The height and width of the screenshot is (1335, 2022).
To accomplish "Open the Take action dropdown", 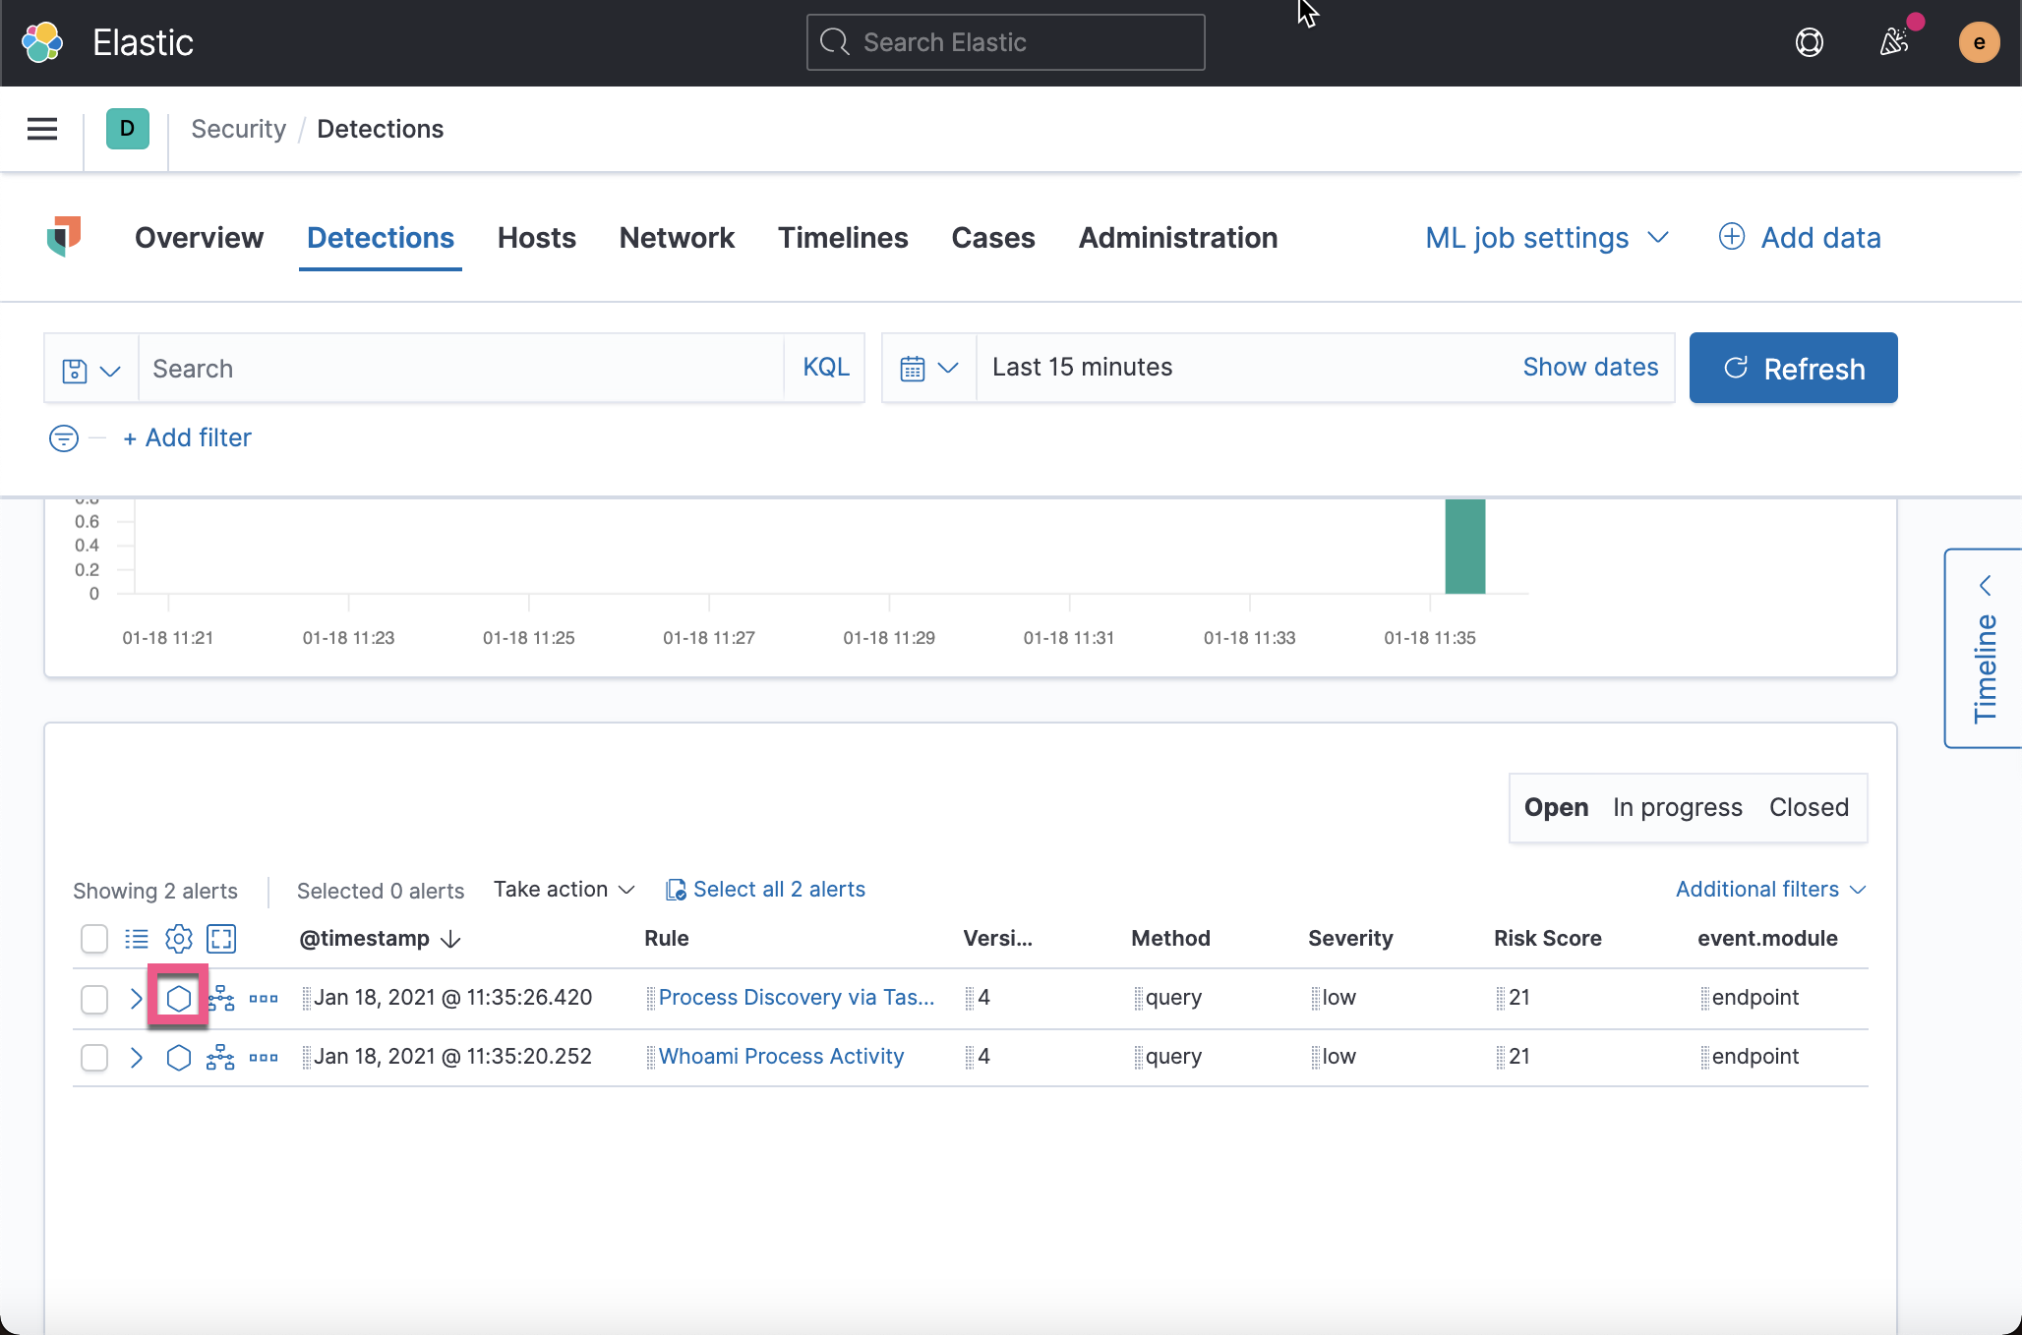I will click(x=563, y=889).
